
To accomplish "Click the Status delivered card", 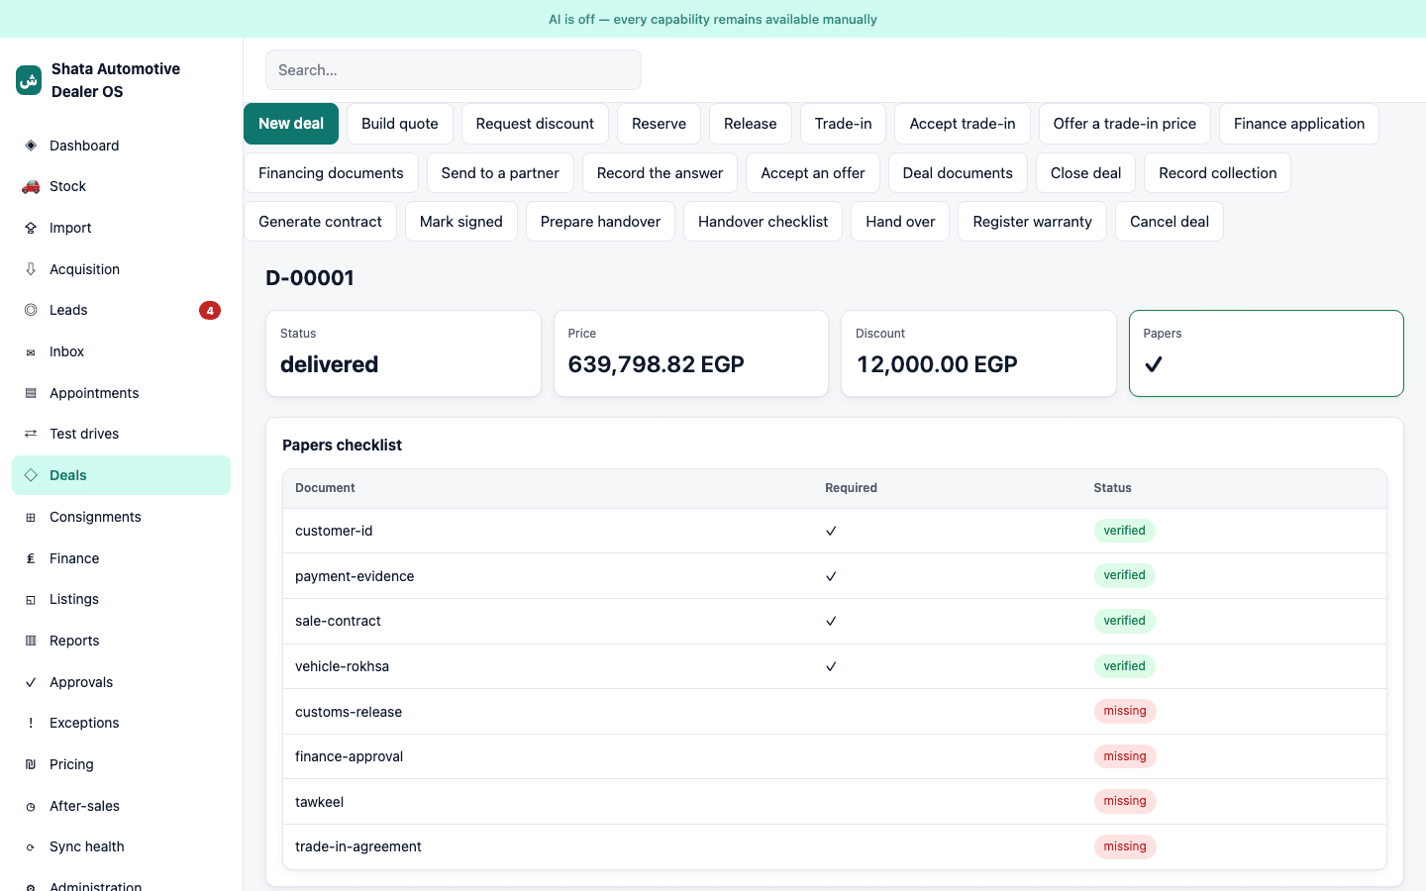I will (403, 353).
